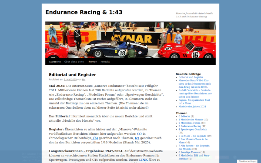Image resolution: width=261 pixels, height=163 pixels.
Task: Open recent post Editorial und Register in sidebar
Action: [x=191, y=77]
